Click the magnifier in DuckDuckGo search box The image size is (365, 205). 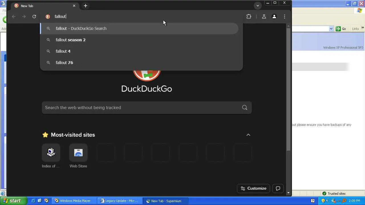245,108
